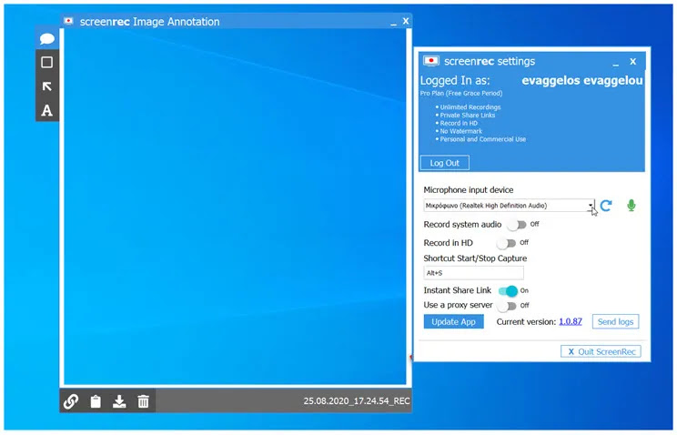Click the Alt+S shortcut field

474,273
